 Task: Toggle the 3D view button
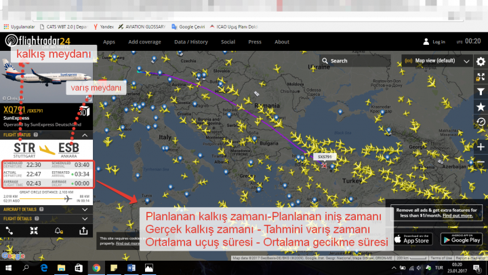pos(84,111)
